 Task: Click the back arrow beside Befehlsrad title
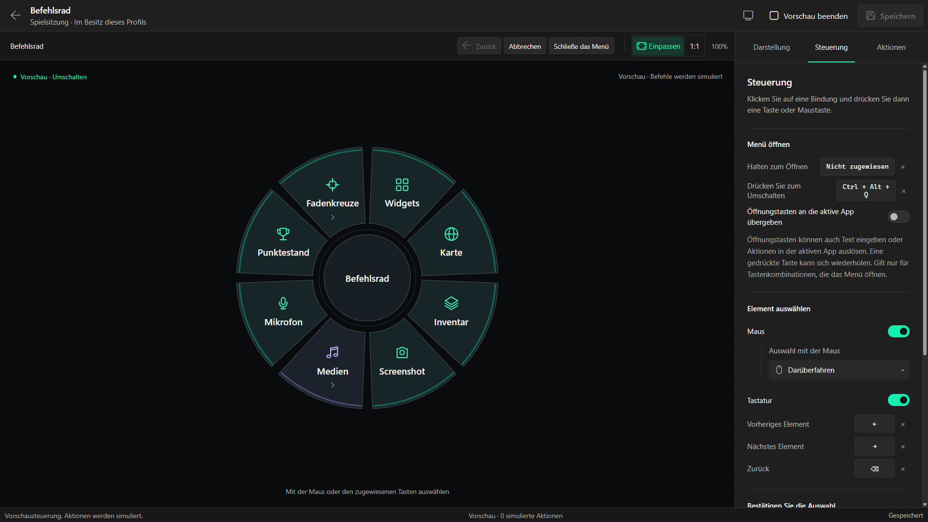click(x=15, y=15)
